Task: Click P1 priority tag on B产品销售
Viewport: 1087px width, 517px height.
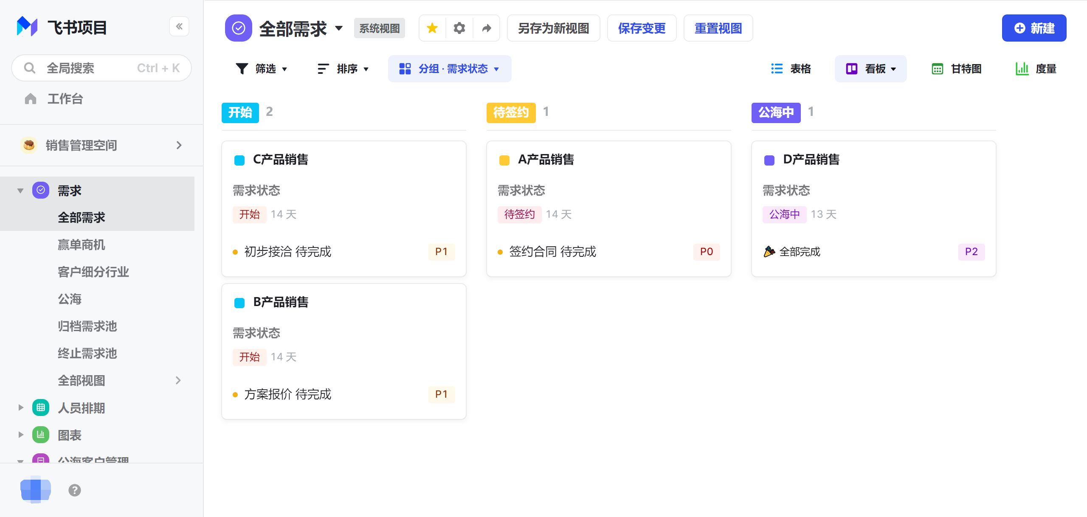Action: tap(442, 394)
